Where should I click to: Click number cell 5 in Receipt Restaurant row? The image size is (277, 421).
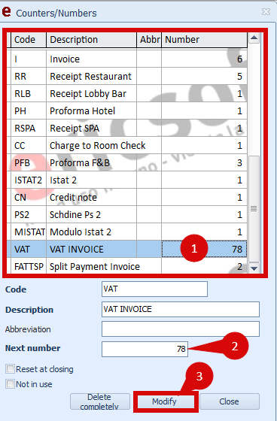204,76
